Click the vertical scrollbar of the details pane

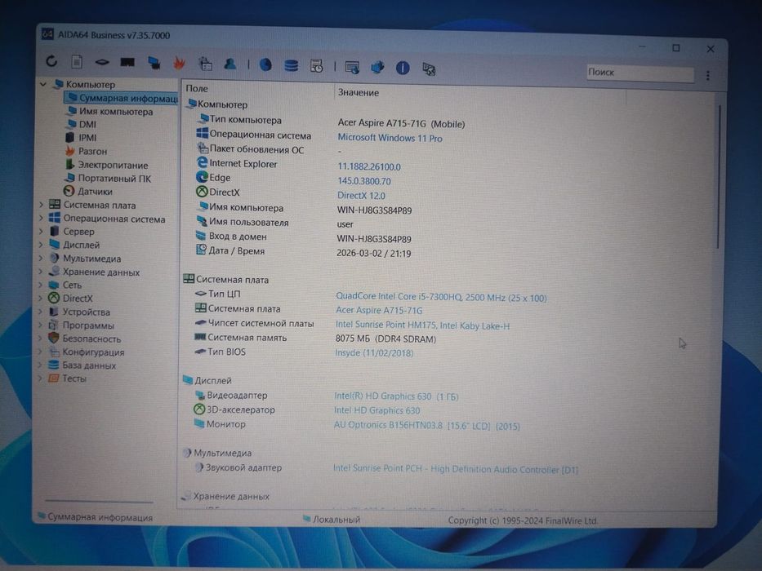point(720,177)
